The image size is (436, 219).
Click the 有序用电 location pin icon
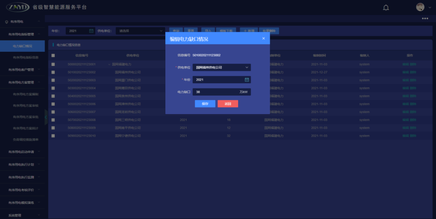[6, 22]
